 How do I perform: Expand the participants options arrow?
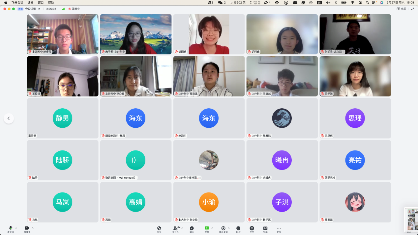coord(182,228)
